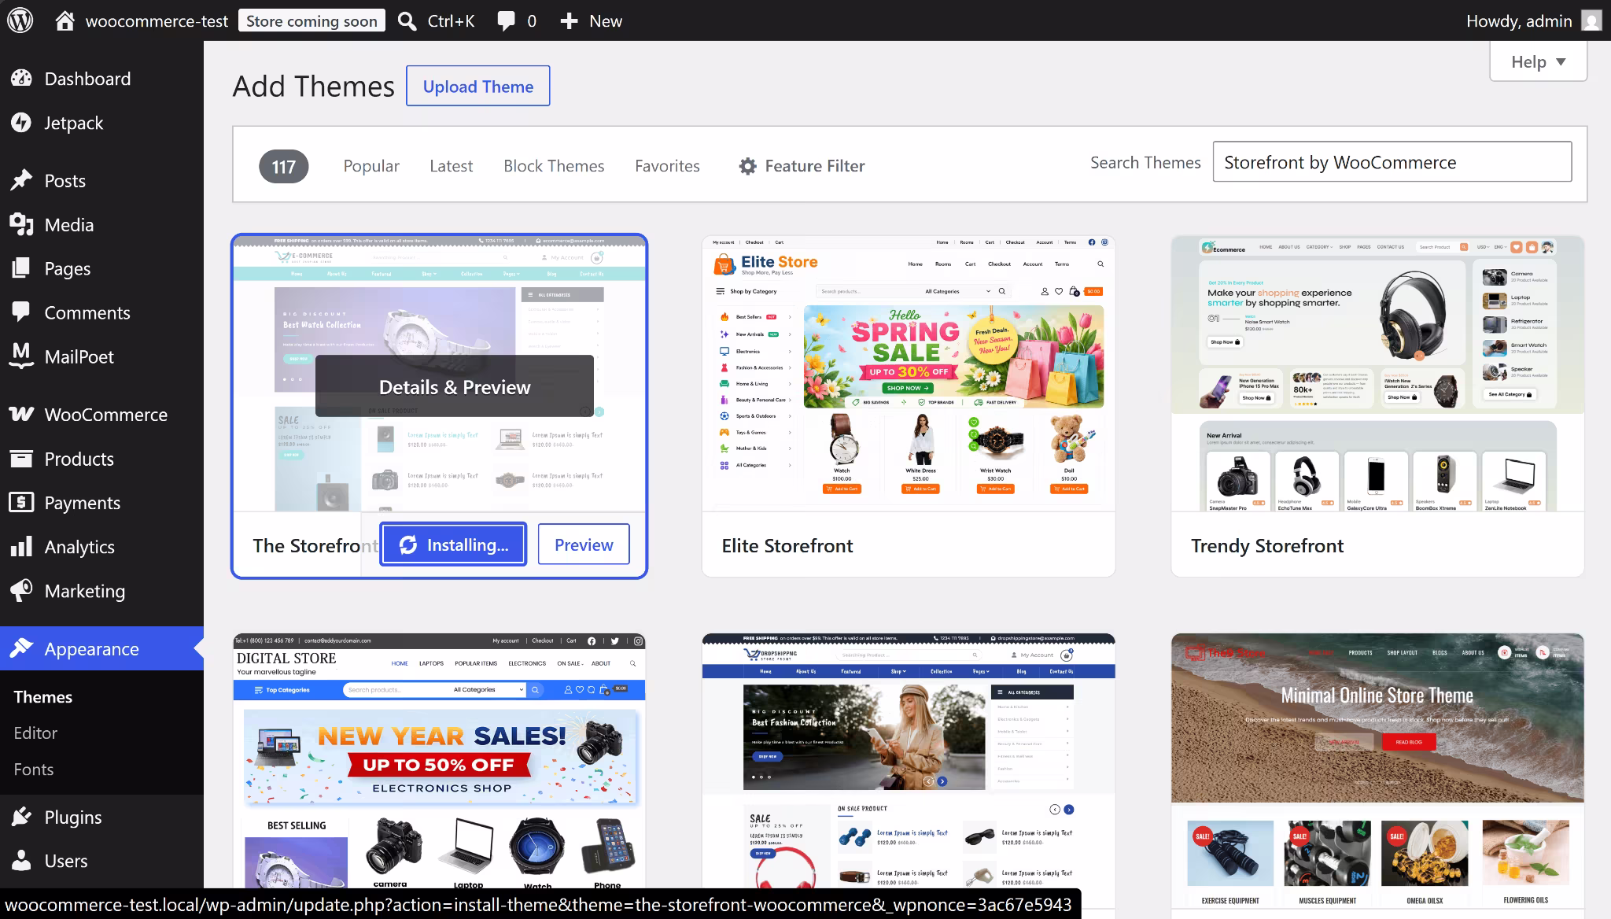This screenshot has width=1611, height=919.
Task: Click the Comments icon in sidebar
Action: tap(21, 312)
